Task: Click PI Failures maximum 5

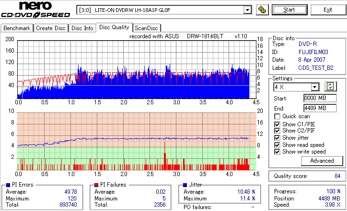Action: pos(164,199)
